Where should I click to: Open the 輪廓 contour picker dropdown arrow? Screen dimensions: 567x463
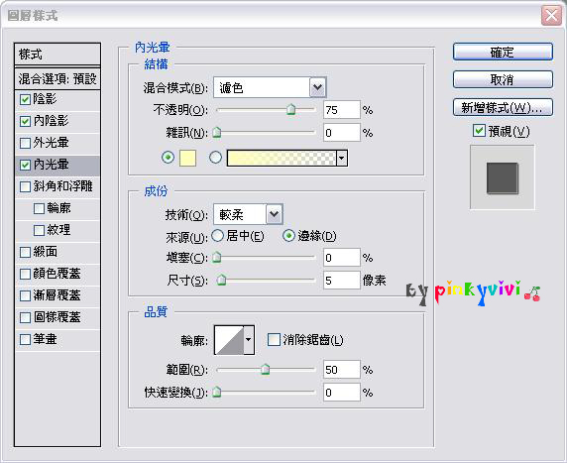249,340
